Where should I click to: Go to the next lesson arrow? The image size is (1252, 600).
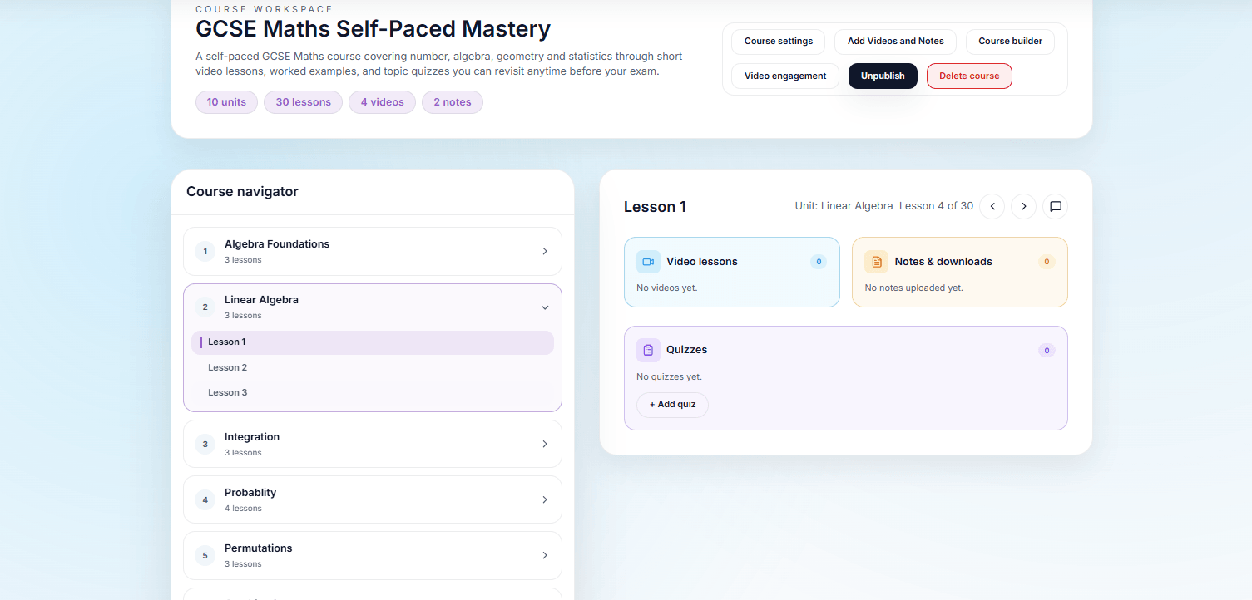point(1023,206)
